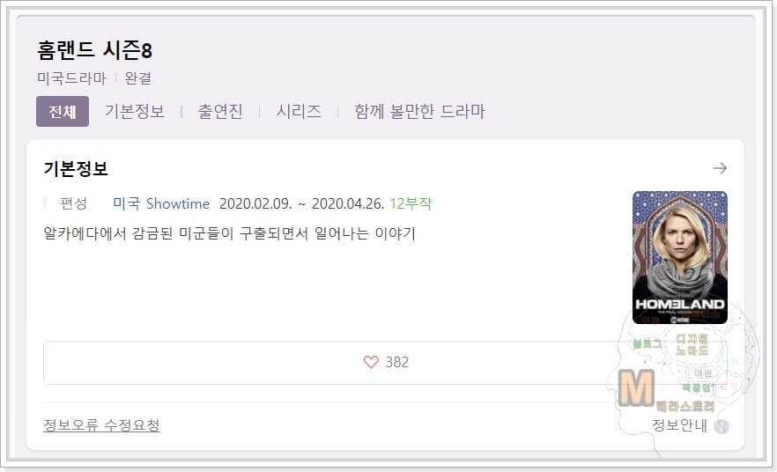777x472 pixels.
Task: Click the 미국드라마 category label
Action: (x=71, y=78)
